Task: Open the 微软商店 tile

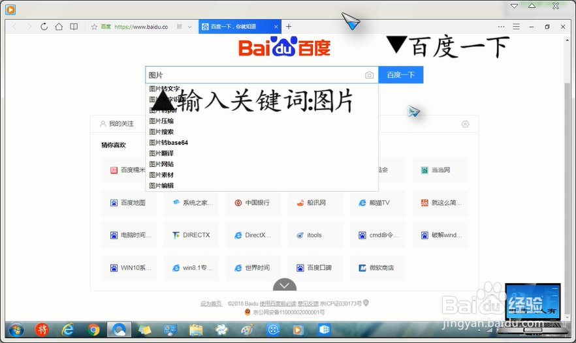Action: (x=377, y=268)
